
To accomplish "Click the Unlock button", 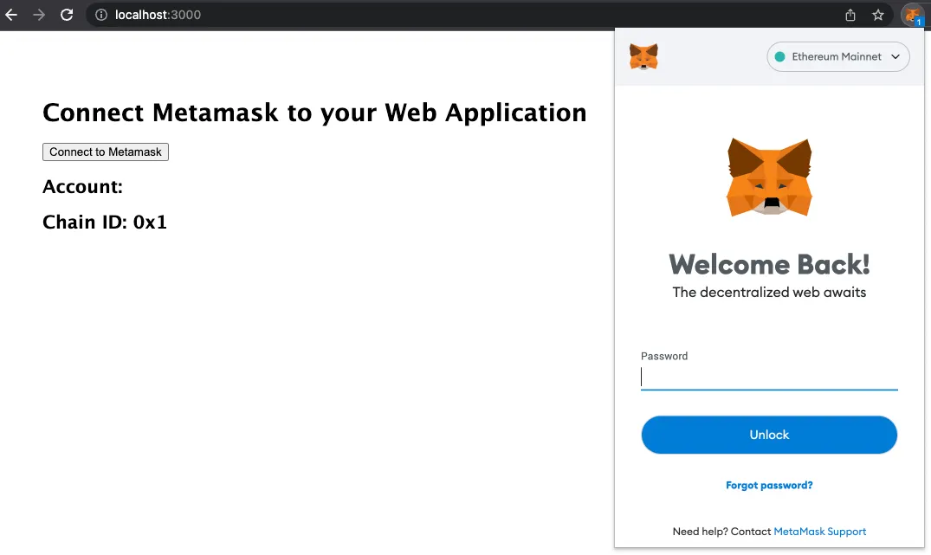I will click(x=769, y=436).
